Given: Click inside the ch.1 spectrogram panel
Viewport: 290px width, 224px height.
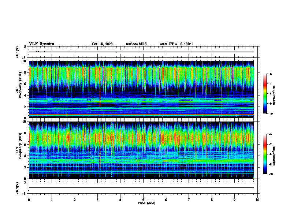Looking at the screenshot, I should click(x=141, y=89).
